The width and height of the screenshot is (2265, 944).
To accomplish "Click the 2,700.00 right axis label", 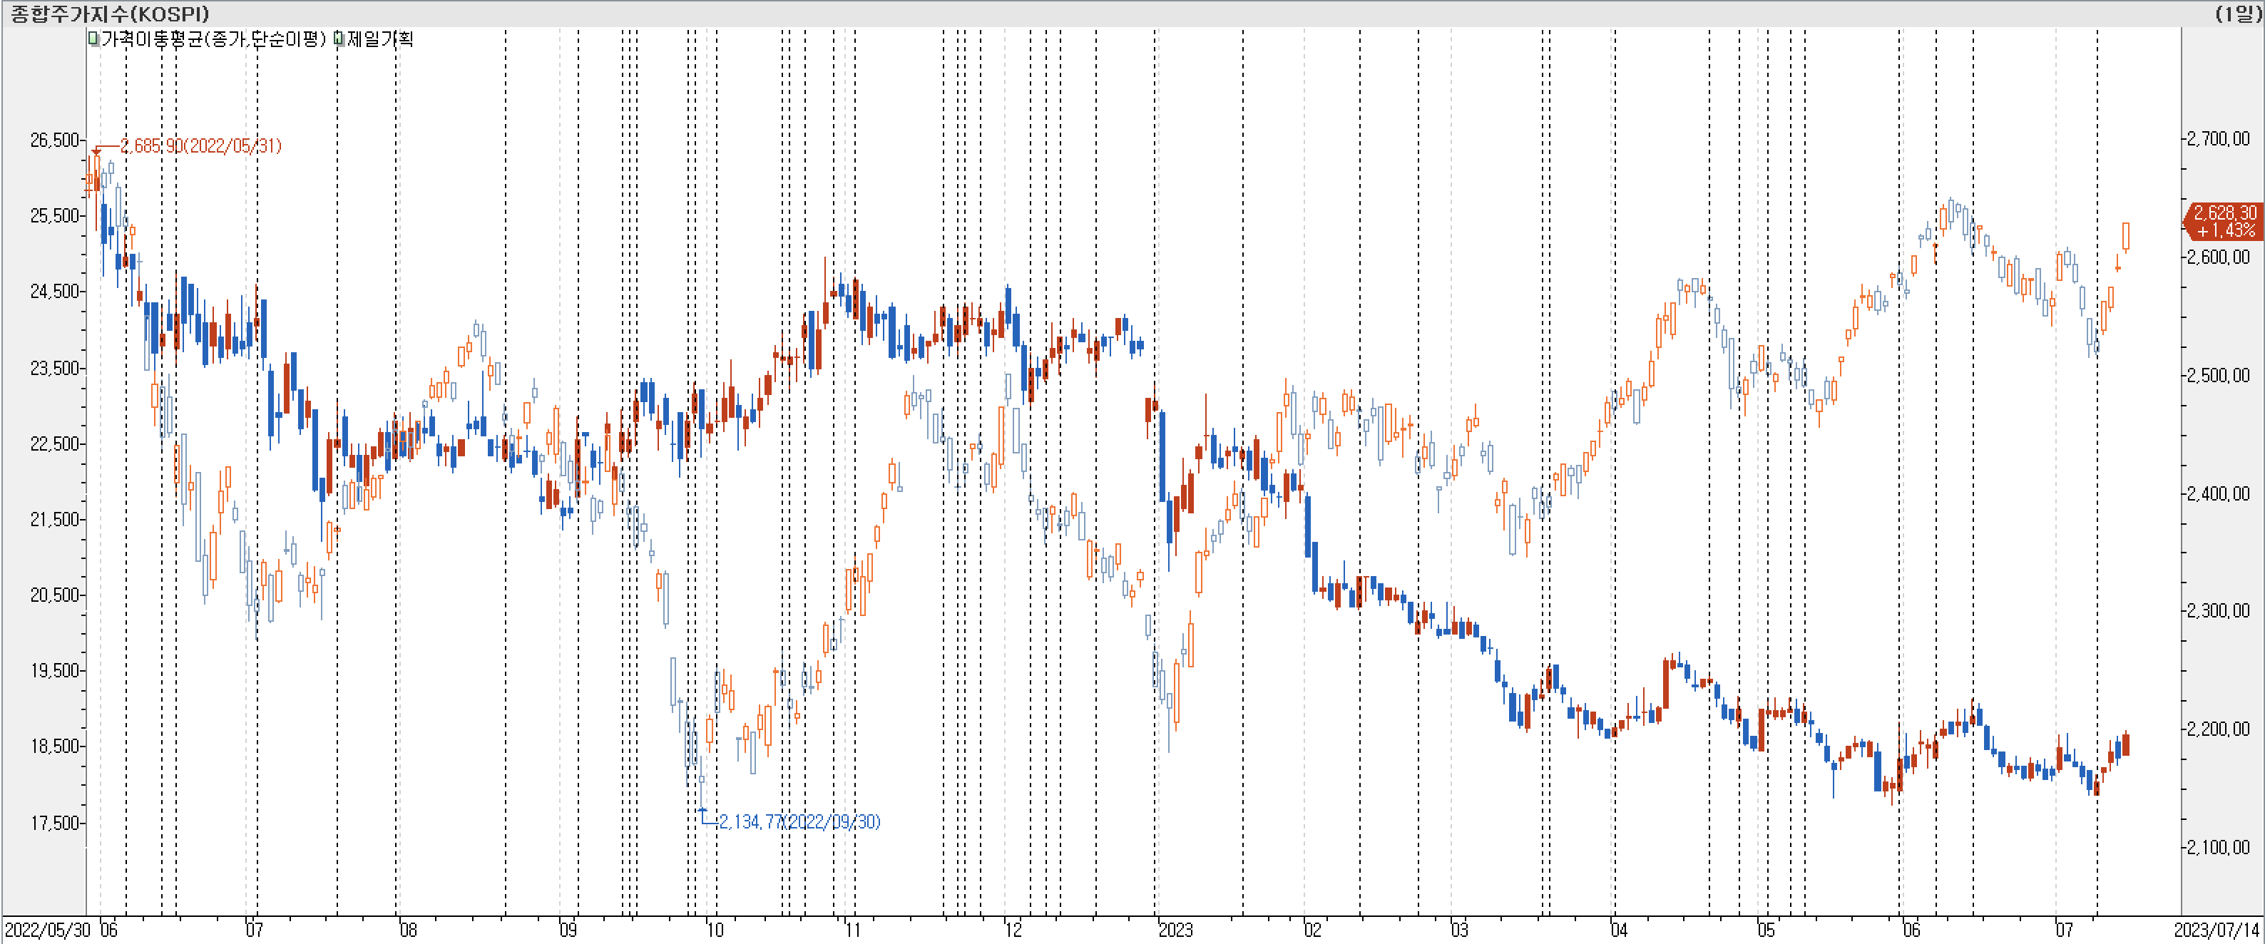I will pos(2217,139).
